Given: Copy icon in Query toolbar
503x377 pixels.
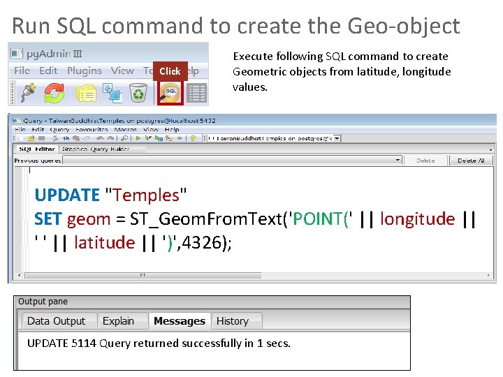Looking at the screenshot, I should pyautogui.click(x=66, y=138).
